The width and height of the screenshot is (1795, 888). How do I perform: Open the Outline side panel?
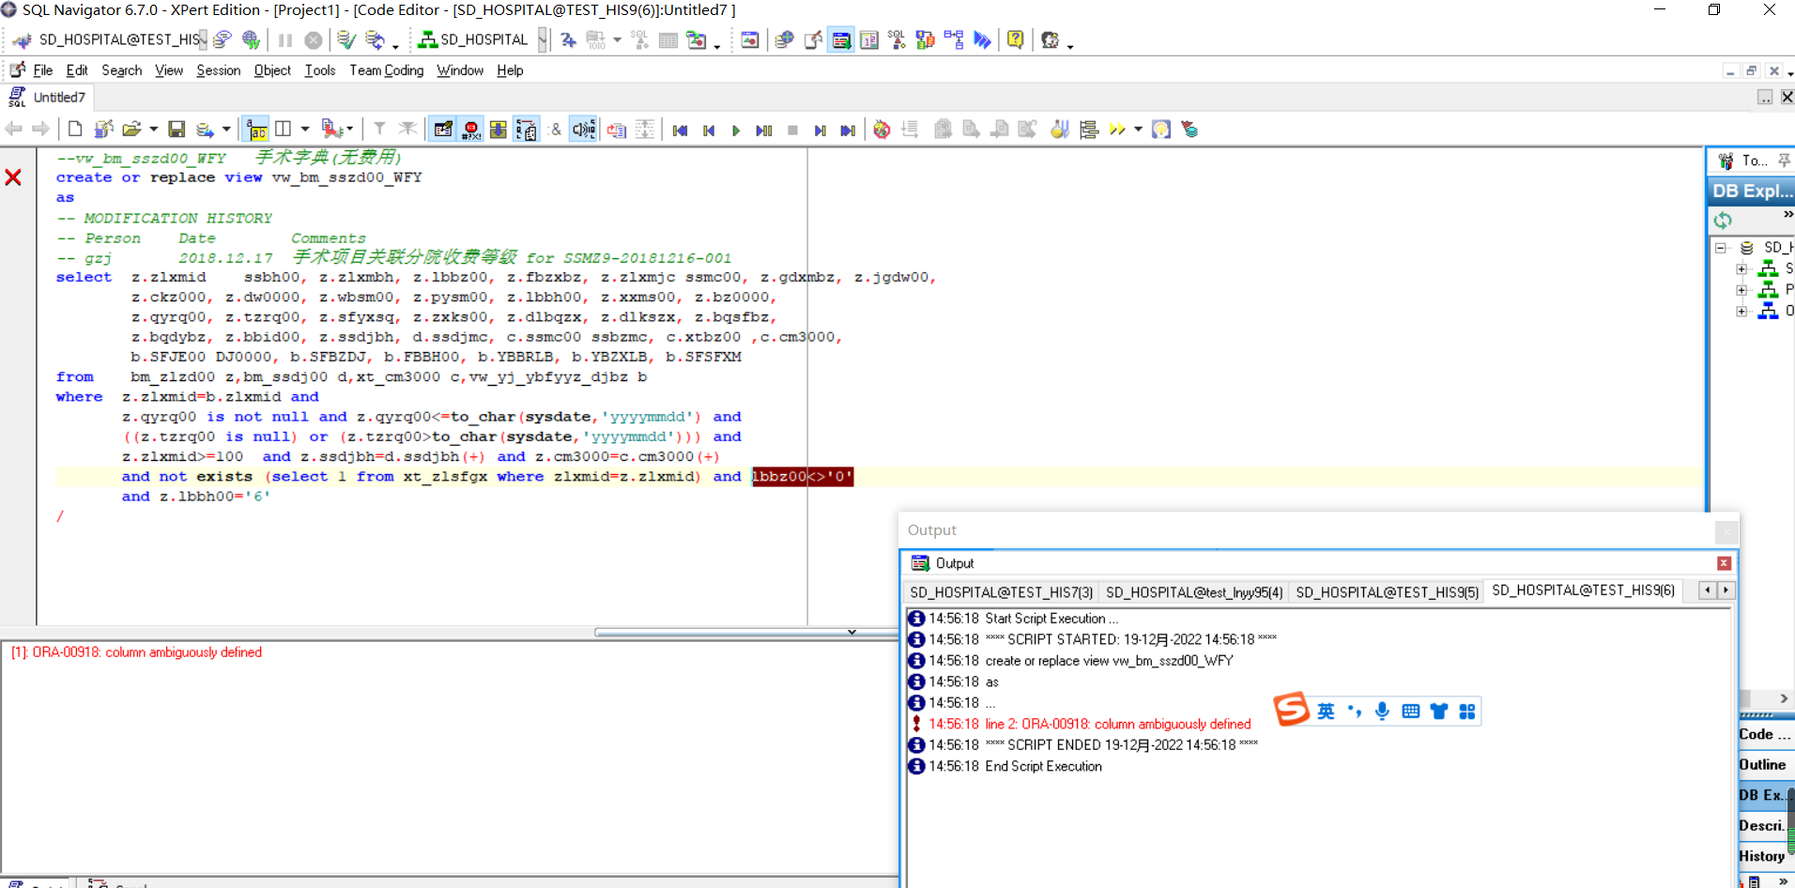tap(1762, 765)
